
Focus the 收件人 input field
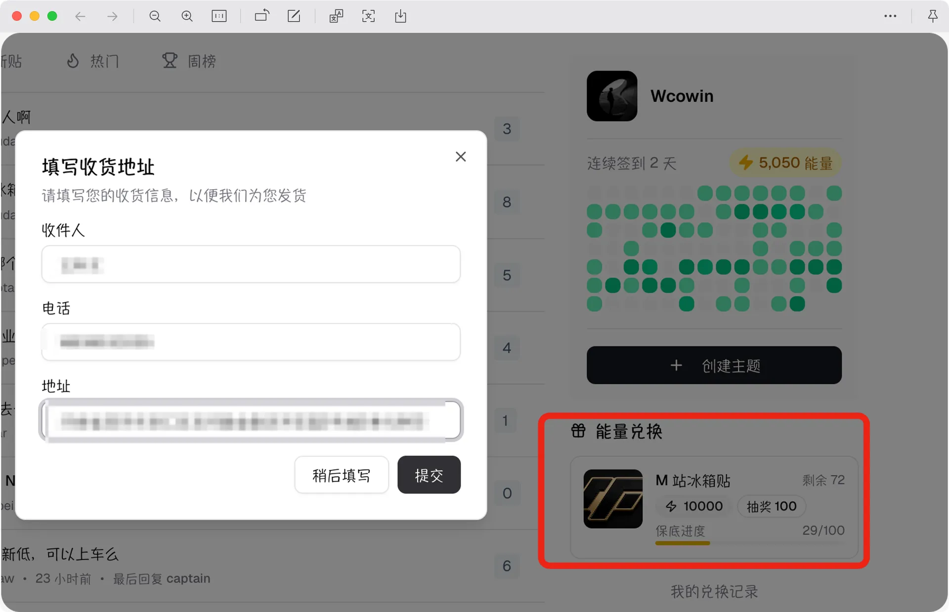251,264
